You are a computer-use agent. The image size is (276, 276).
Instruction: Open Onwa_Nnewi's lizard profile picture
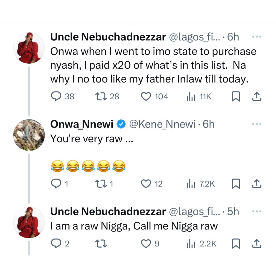point(29,135)
